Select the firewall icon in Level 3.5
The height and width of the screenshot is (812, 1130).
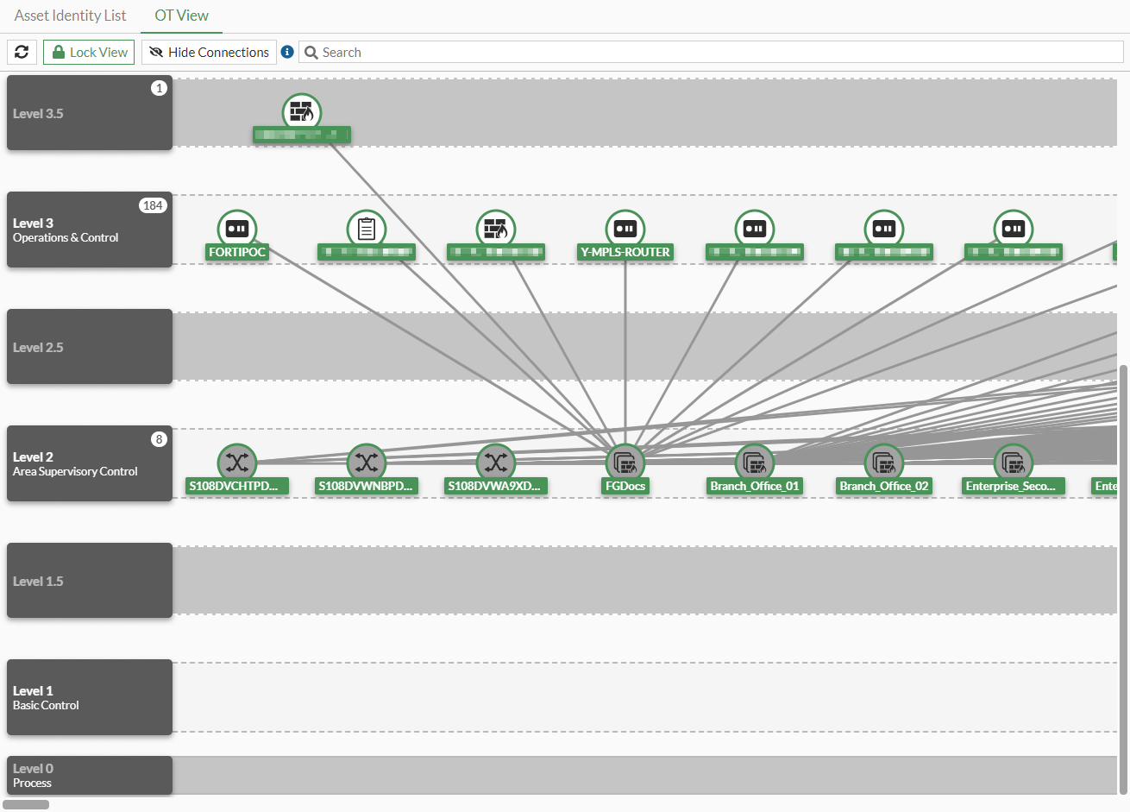(302, 112)
